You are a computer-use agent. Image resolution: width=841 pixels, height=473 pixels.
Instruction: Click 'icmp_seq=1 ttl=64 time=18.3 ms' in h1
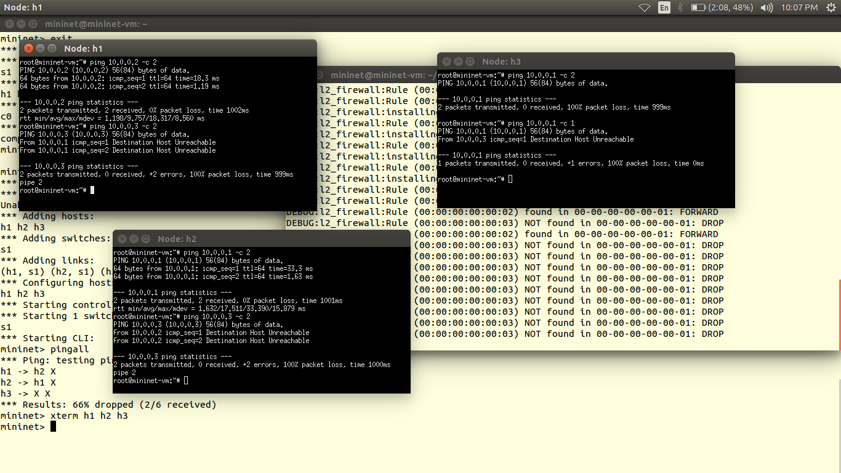[x=164, y=78]
